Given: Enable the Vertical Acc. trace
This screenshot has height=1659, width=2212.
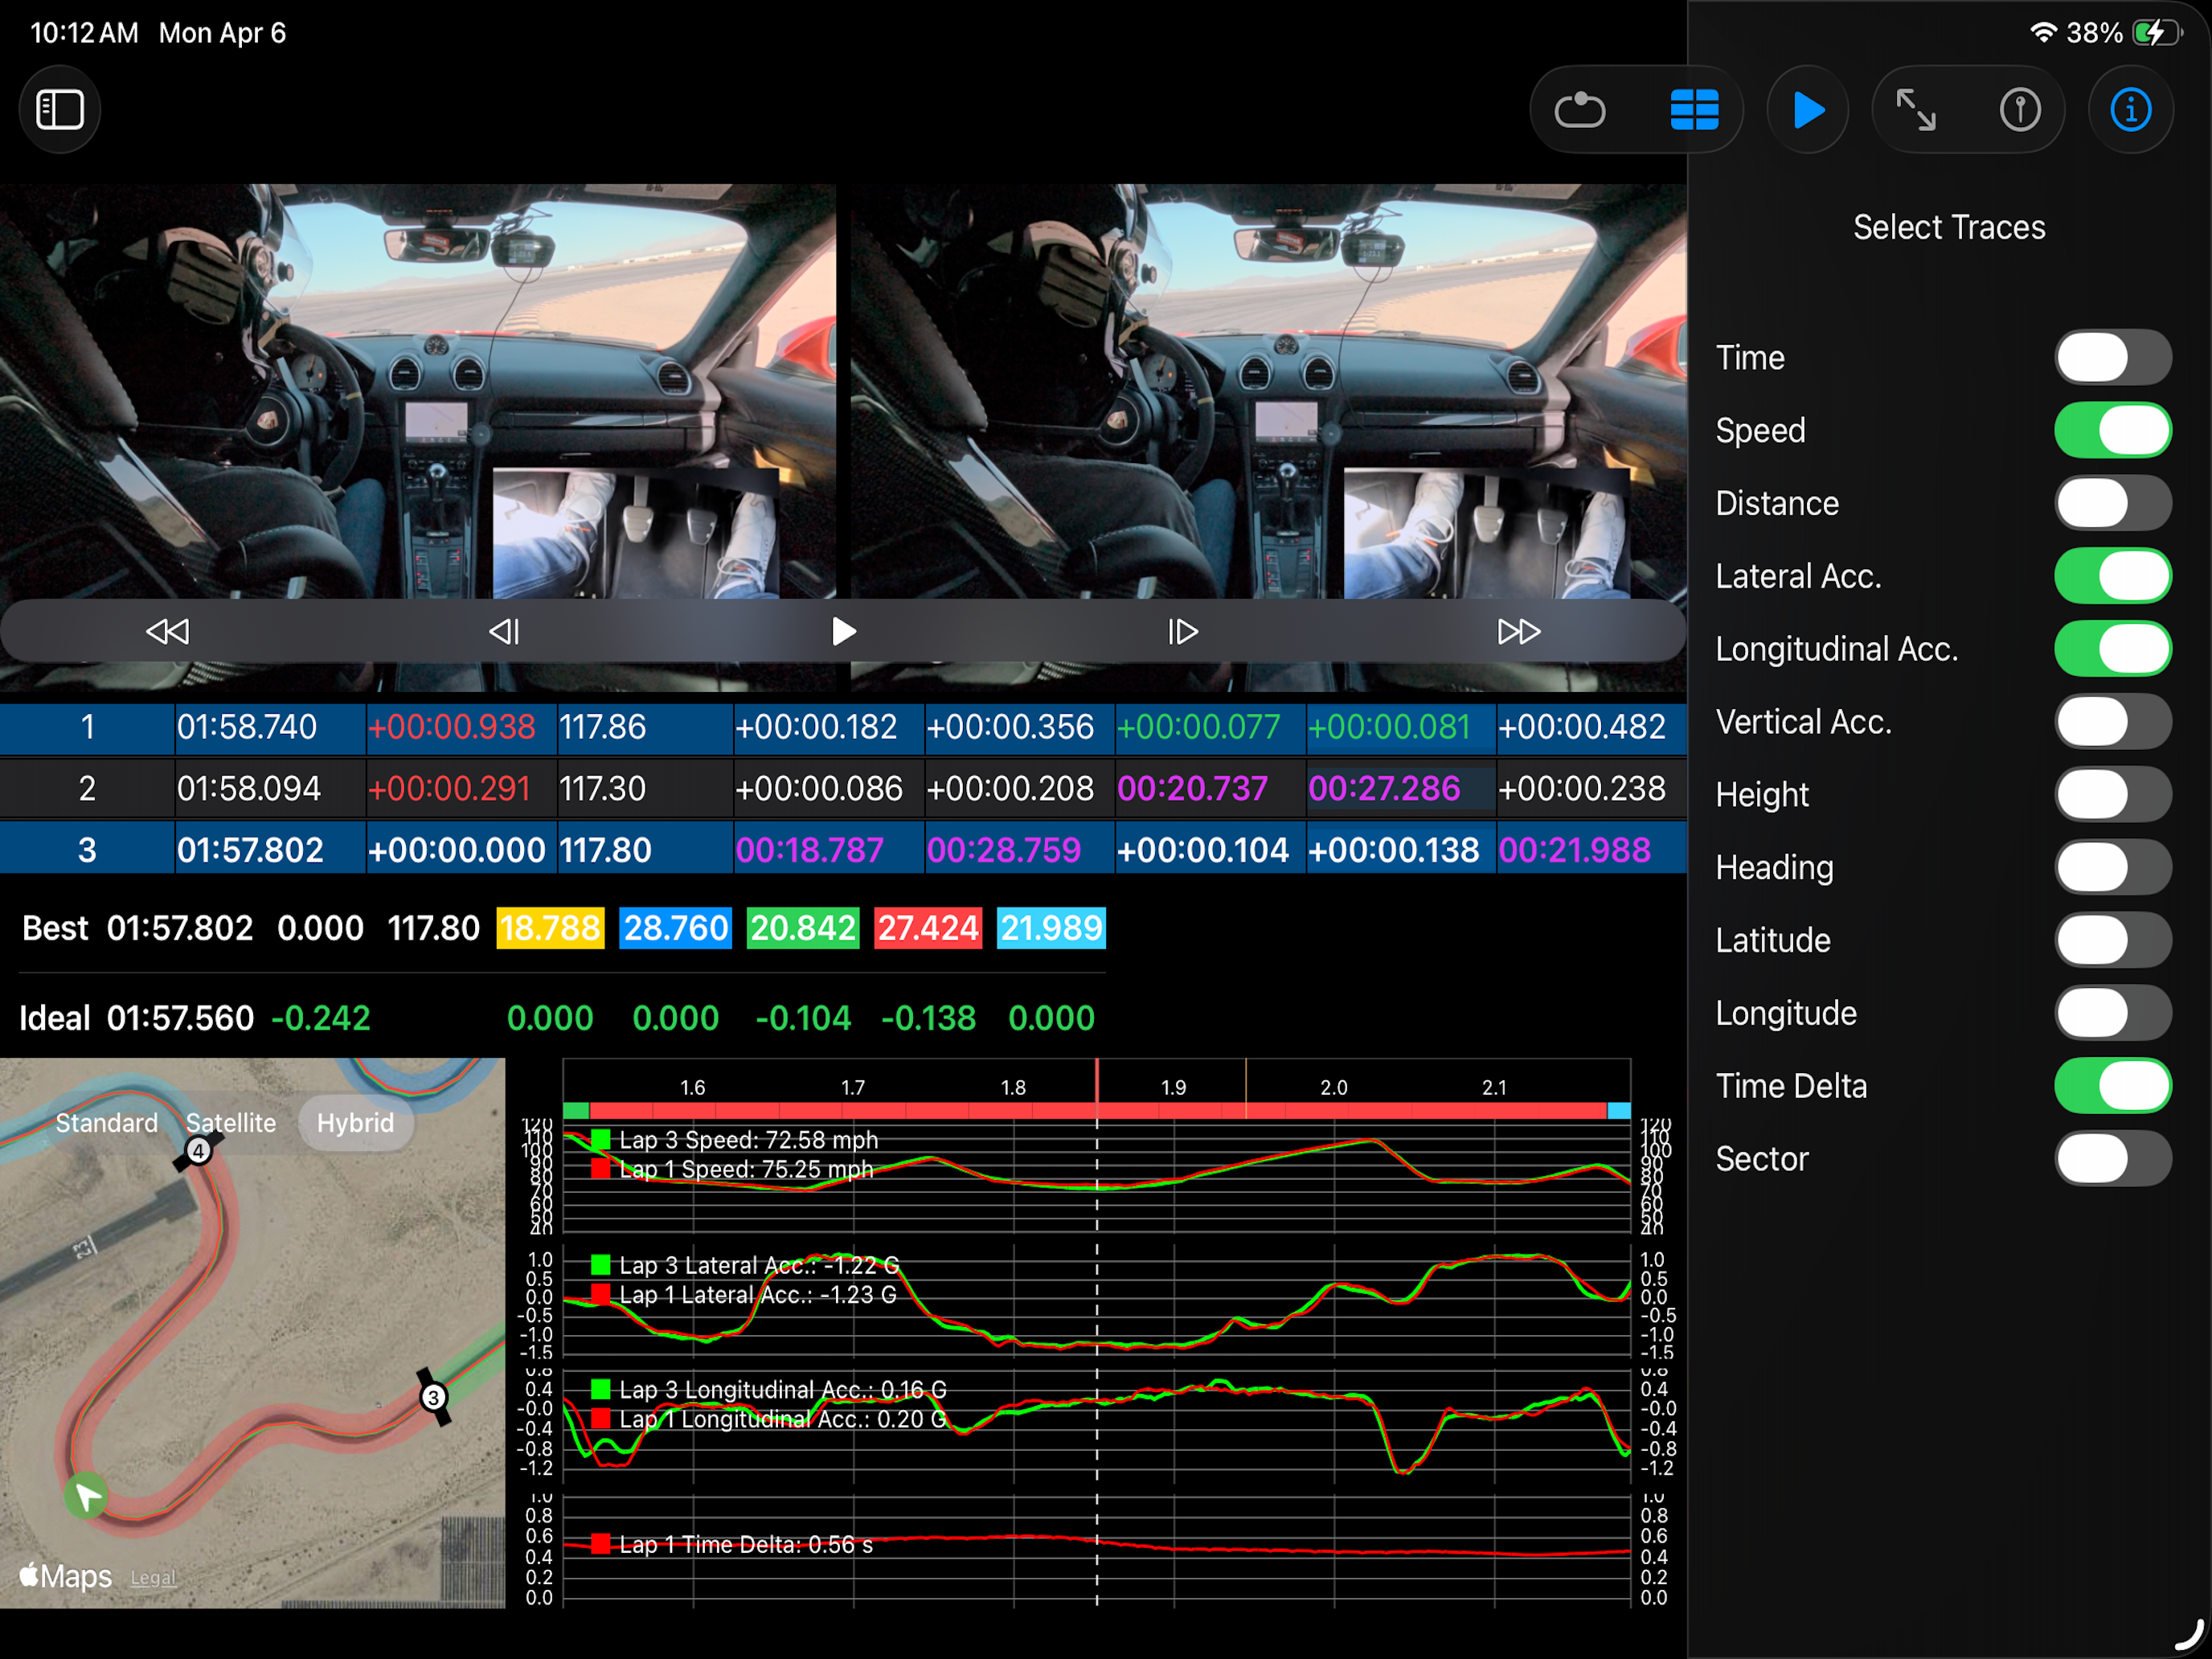Looking at the screenshot, I should click(x=2112, y=721).
